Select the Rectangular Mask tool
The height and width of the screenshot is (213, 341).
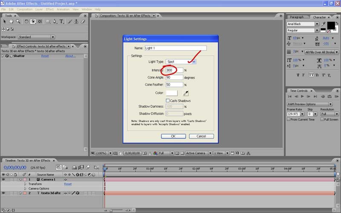[48, 21]
